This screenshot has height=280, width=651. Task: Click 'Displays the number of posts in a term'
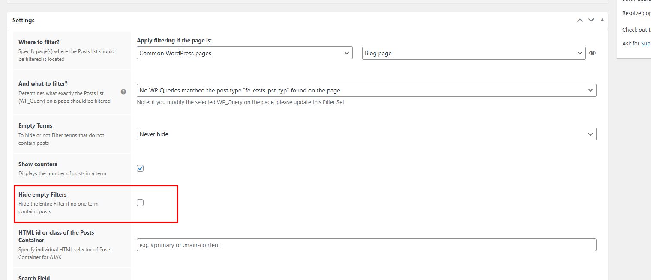pyautogui.click(x=62, y=173)
